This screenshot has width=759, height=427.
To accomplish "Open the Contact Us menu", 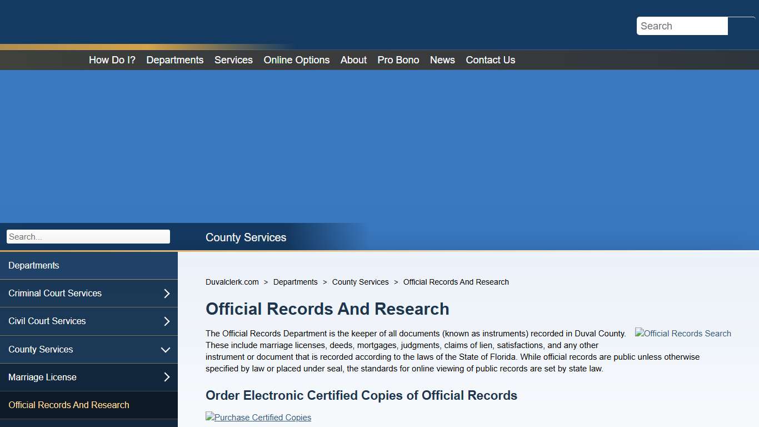I will tap(490, 59).
